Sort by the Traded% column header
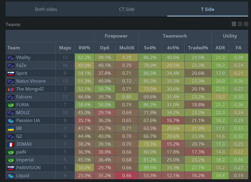Viewport: 251px width, 182px height. click(198, 48)
